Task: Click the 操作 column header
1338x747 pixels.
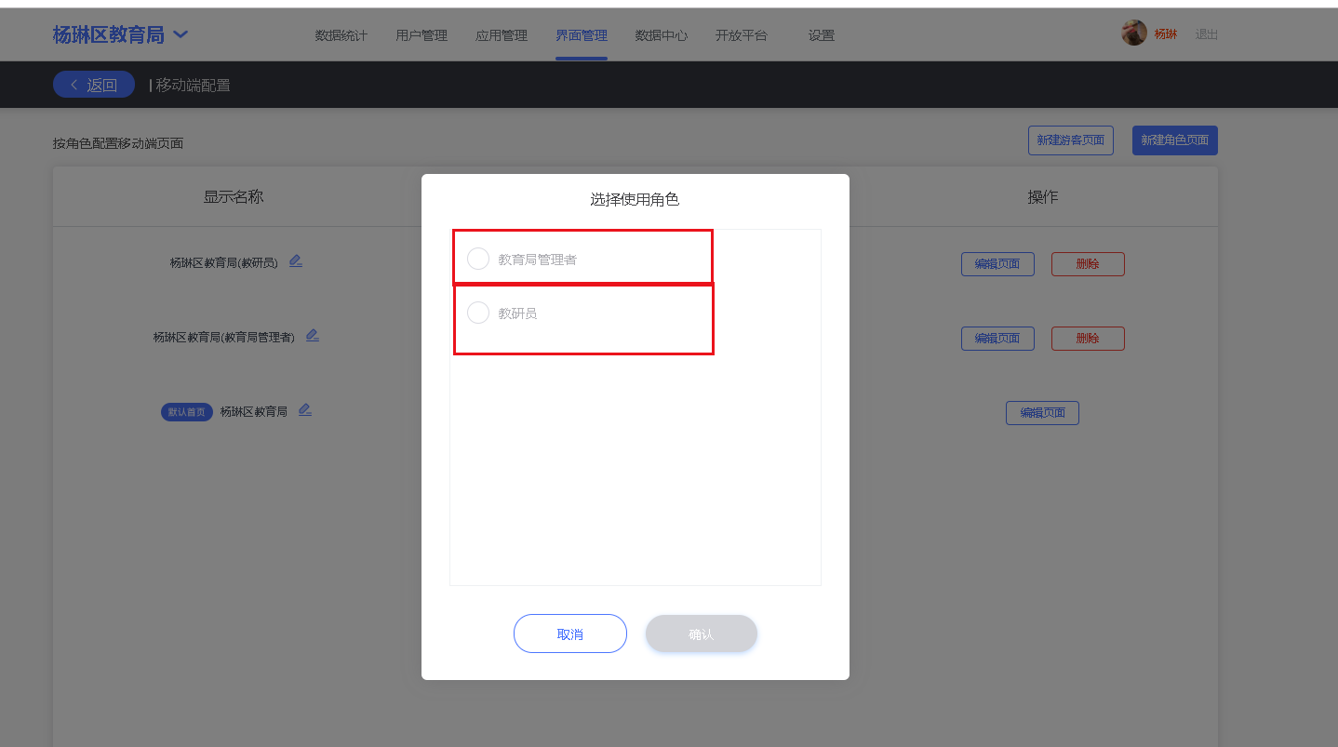Action: point(1042,197)
